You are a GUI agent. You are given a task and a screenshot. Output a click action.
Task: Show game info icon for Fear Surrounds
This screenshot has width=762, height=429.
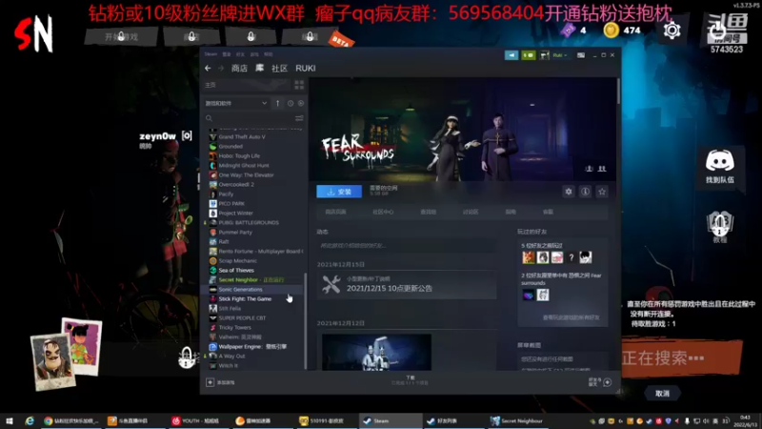[585, 192]
